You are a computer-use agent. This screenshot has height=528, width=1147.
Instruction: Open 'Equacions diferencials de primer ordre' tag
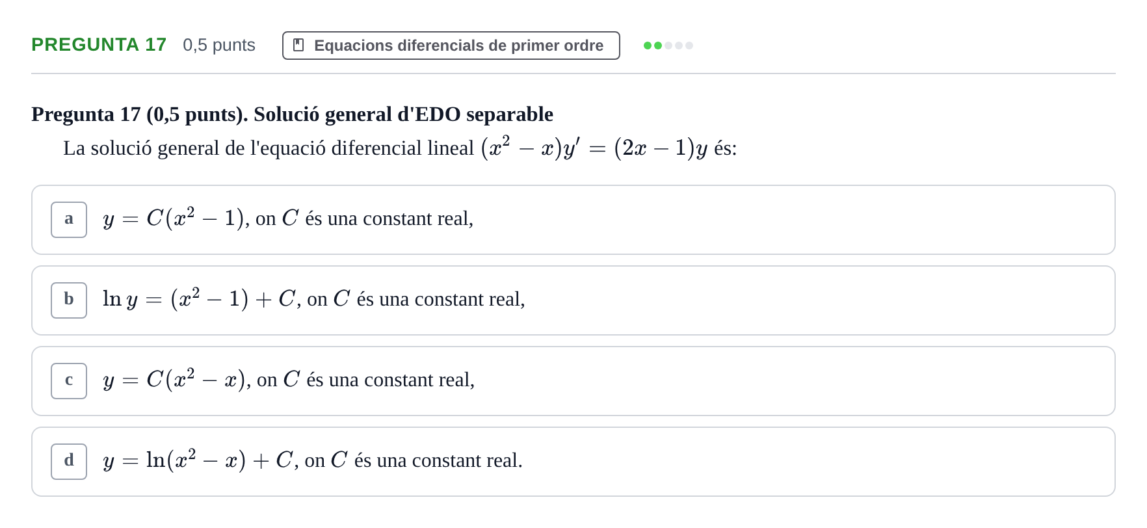click(x=451, y=46)
